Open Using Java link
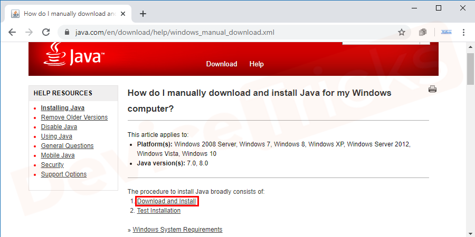Viewport: 475px width, 237px height. tap(56, 136)
